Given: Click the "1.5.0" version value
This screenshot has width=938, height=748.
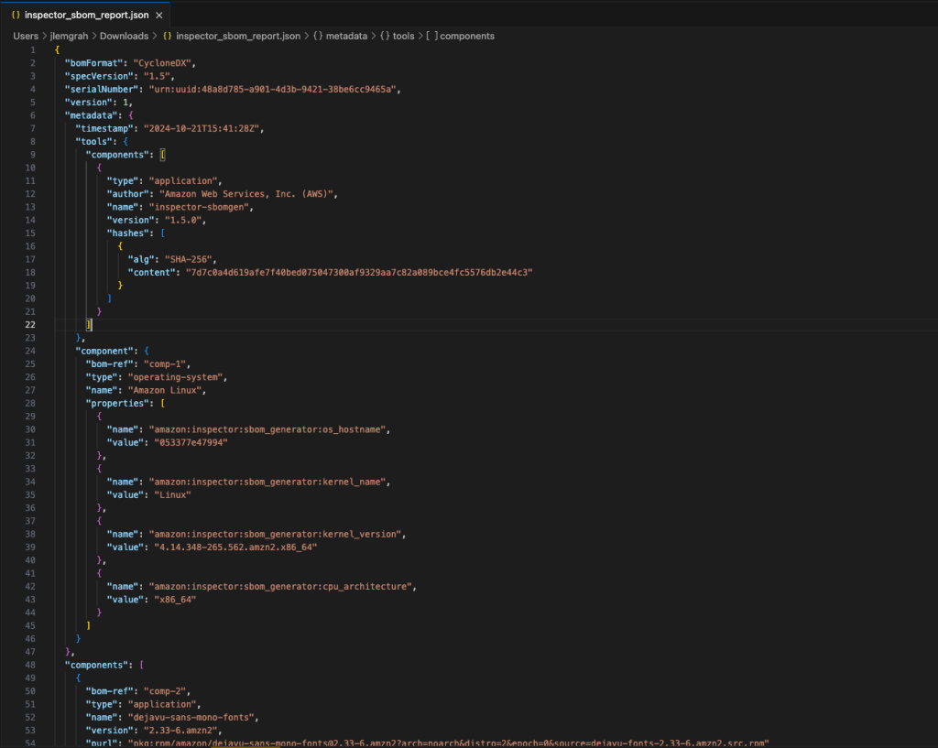Looking at the screenshot, I should point(183,220).
